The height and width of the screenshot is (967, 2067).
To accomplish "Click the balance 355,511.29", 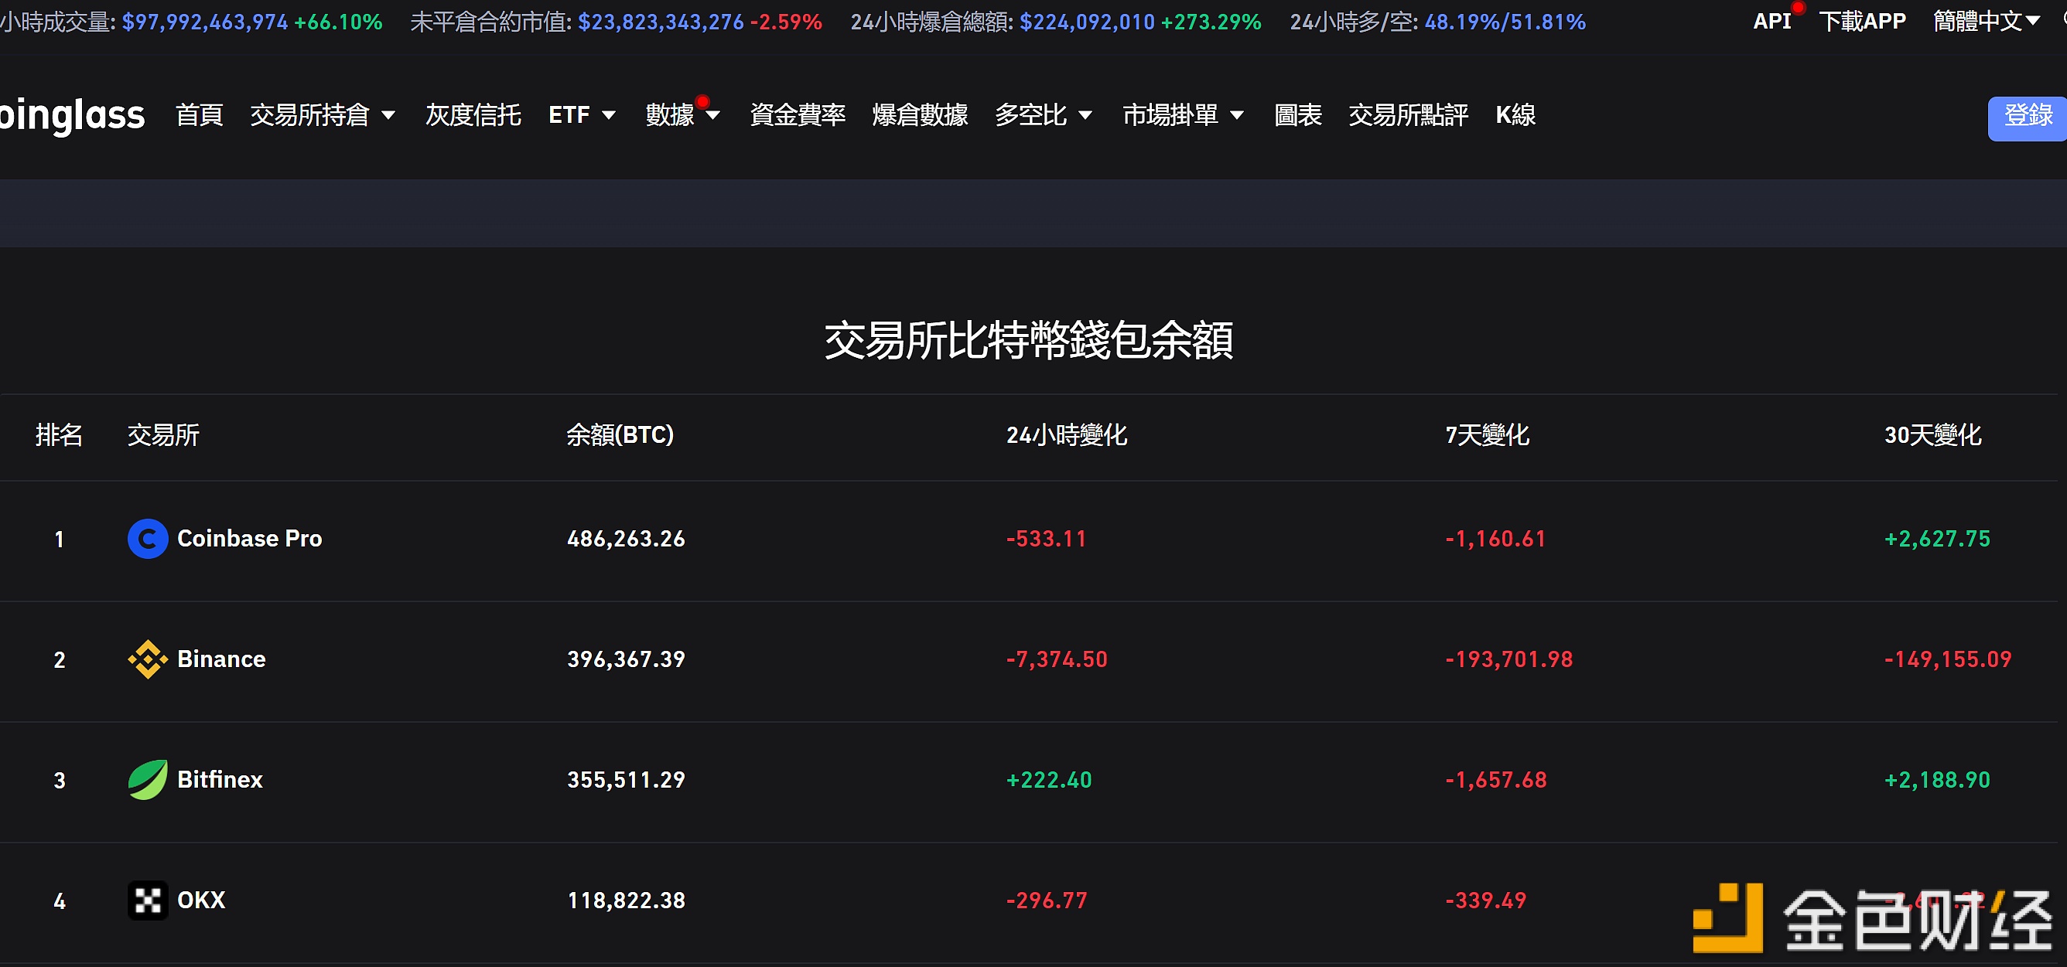I will coord(626,780).
